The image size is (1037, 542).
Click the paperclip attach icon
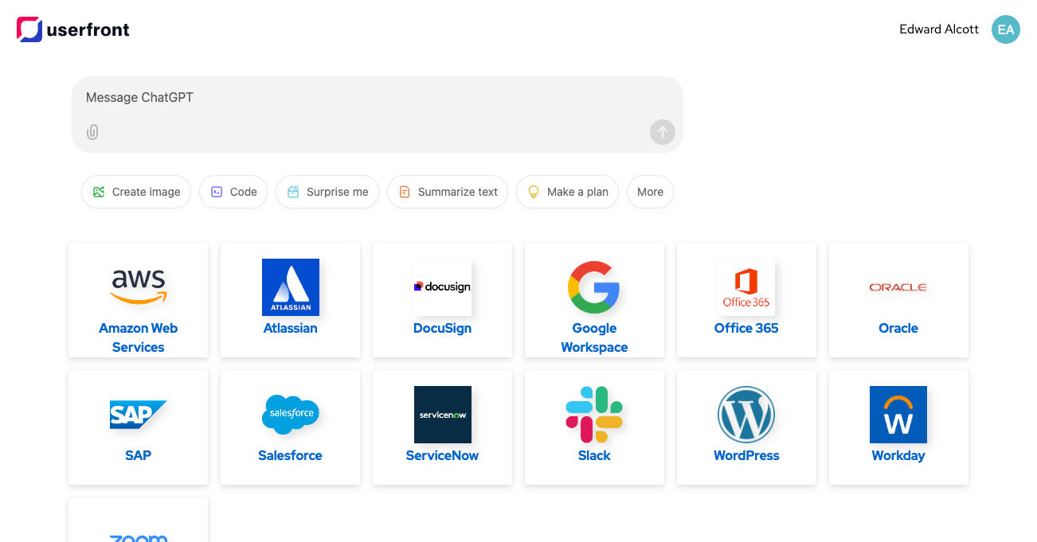pos(92,132)
